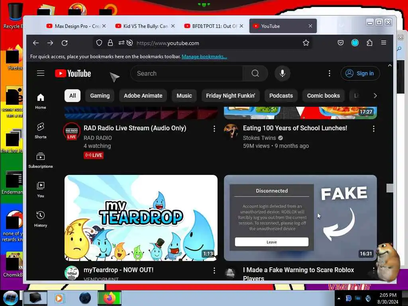Screen dimensions: 408x306
Task: Switch to Max Design Pro tab
Action: (x=76, y=26)
